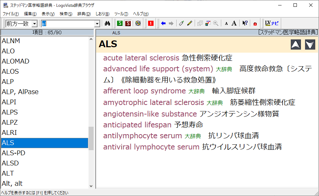Select ALOMAD in the entry list
319x196 pixels.
(x=45, y=61)
